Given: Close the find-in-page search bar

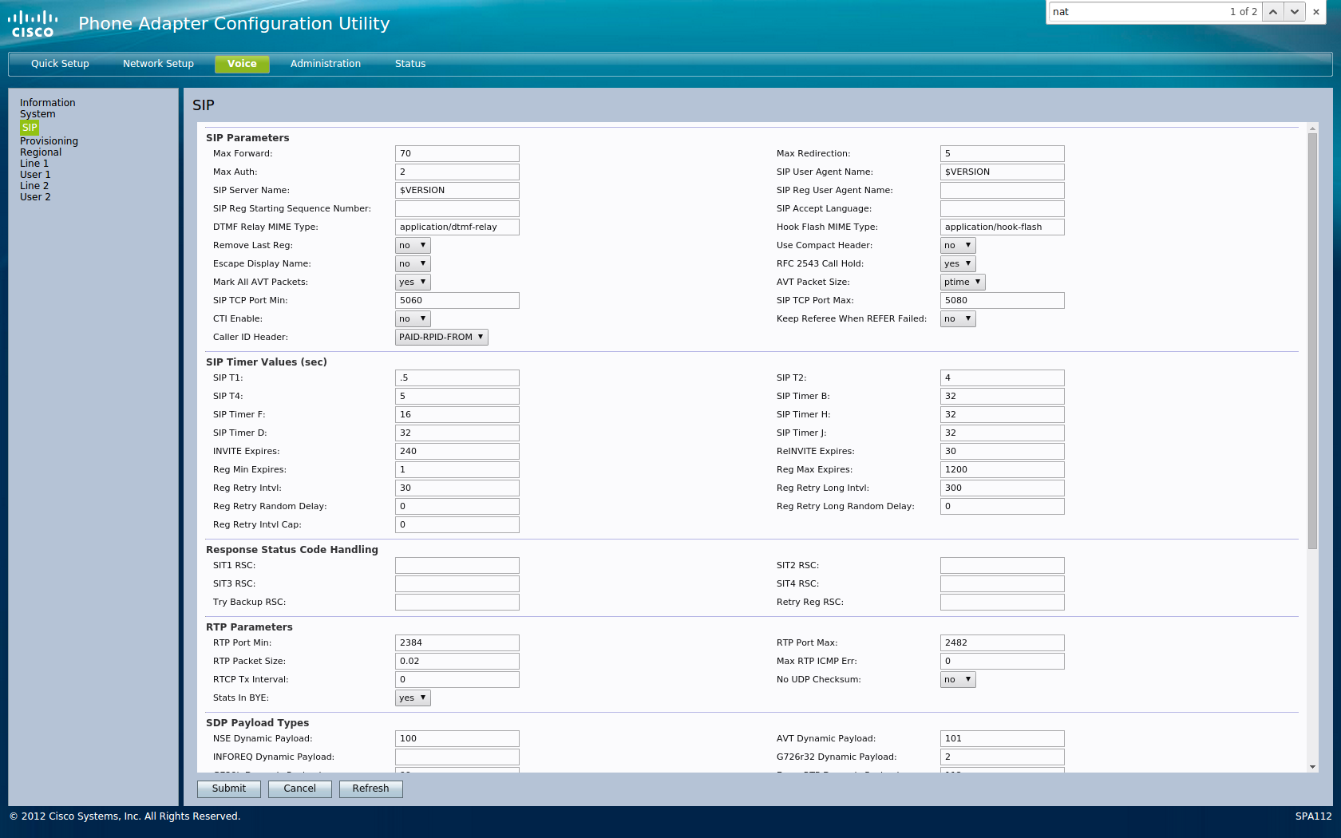Looking at the screenshot, I should pyautogui.click(x=1316, y=12).
